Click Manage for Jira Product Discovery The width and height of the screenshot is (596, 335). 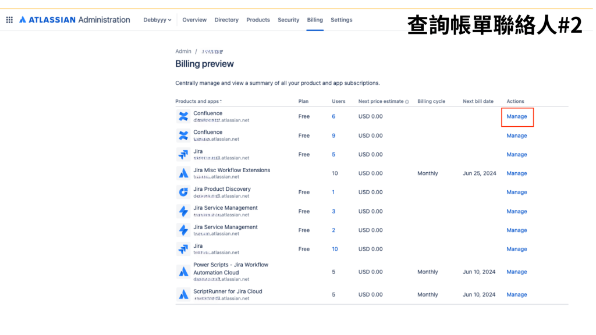tap(517, 192)
